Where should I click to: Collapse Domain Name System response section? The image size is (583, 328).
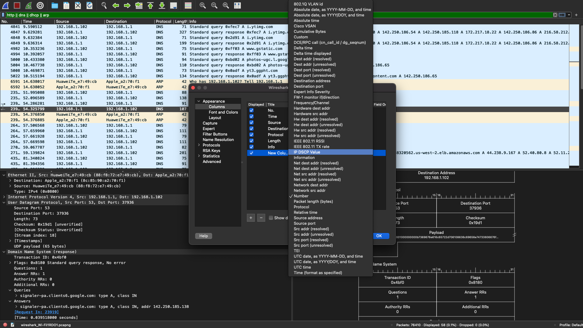[4, 252]
